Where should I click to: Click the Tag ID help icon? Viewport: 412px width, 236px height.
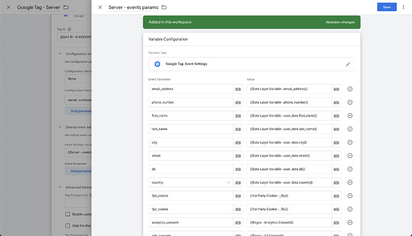(69, 29)
